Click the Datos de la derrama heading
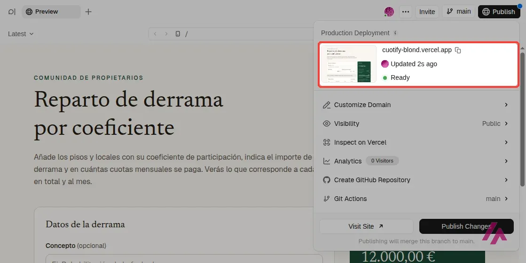The width and height of the screenshot is (526, 263). (x=85, y=224)
